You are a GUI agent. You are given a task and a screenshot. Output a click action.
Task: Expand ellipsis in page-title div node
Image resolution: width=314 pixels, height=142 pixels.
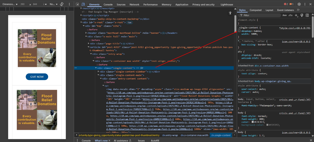pyautogui.click(x=124, y=44)
